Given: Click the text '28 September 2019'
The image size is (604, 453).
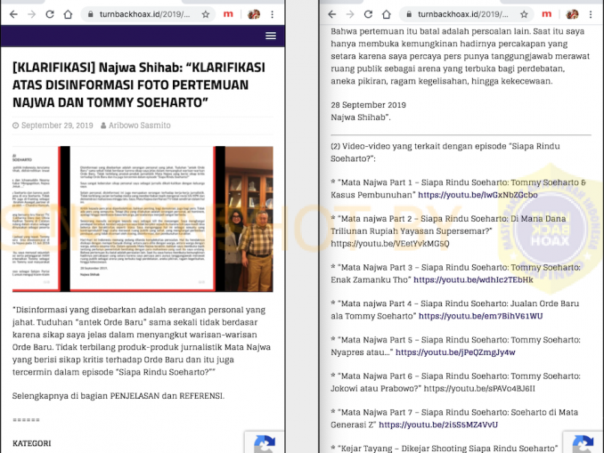Looking at the screenshot, I should click(x=368, y=105).
